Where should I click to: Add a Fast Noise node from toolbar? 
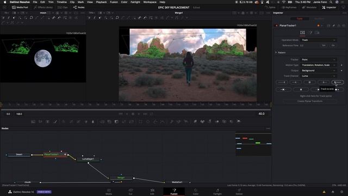click(40, 121)
